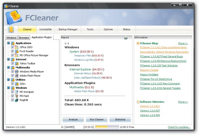
Task: Switch to the Browsers sub-tab
Action: (x=24, y=38)
